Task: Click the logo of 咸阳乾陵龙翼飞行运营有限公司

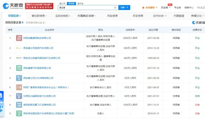Action: click(19, 105)
